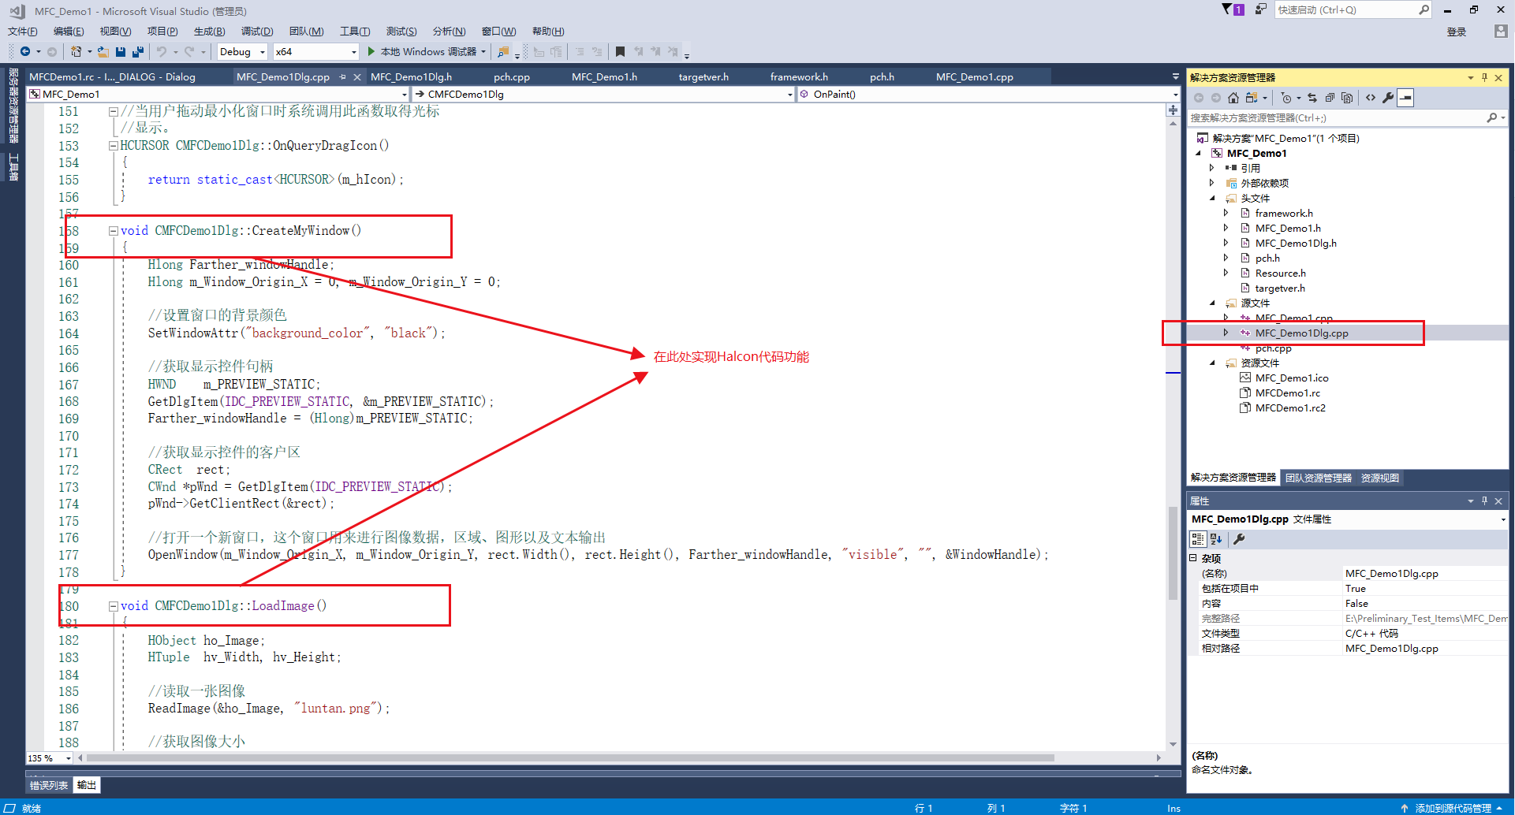Open the 生成(B) build menu
Screen dimensions: 1515x815
(209, 32)
